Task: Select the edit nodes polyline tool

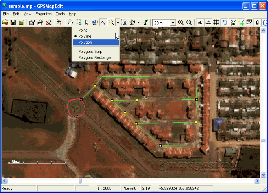Action: (103, 22)
